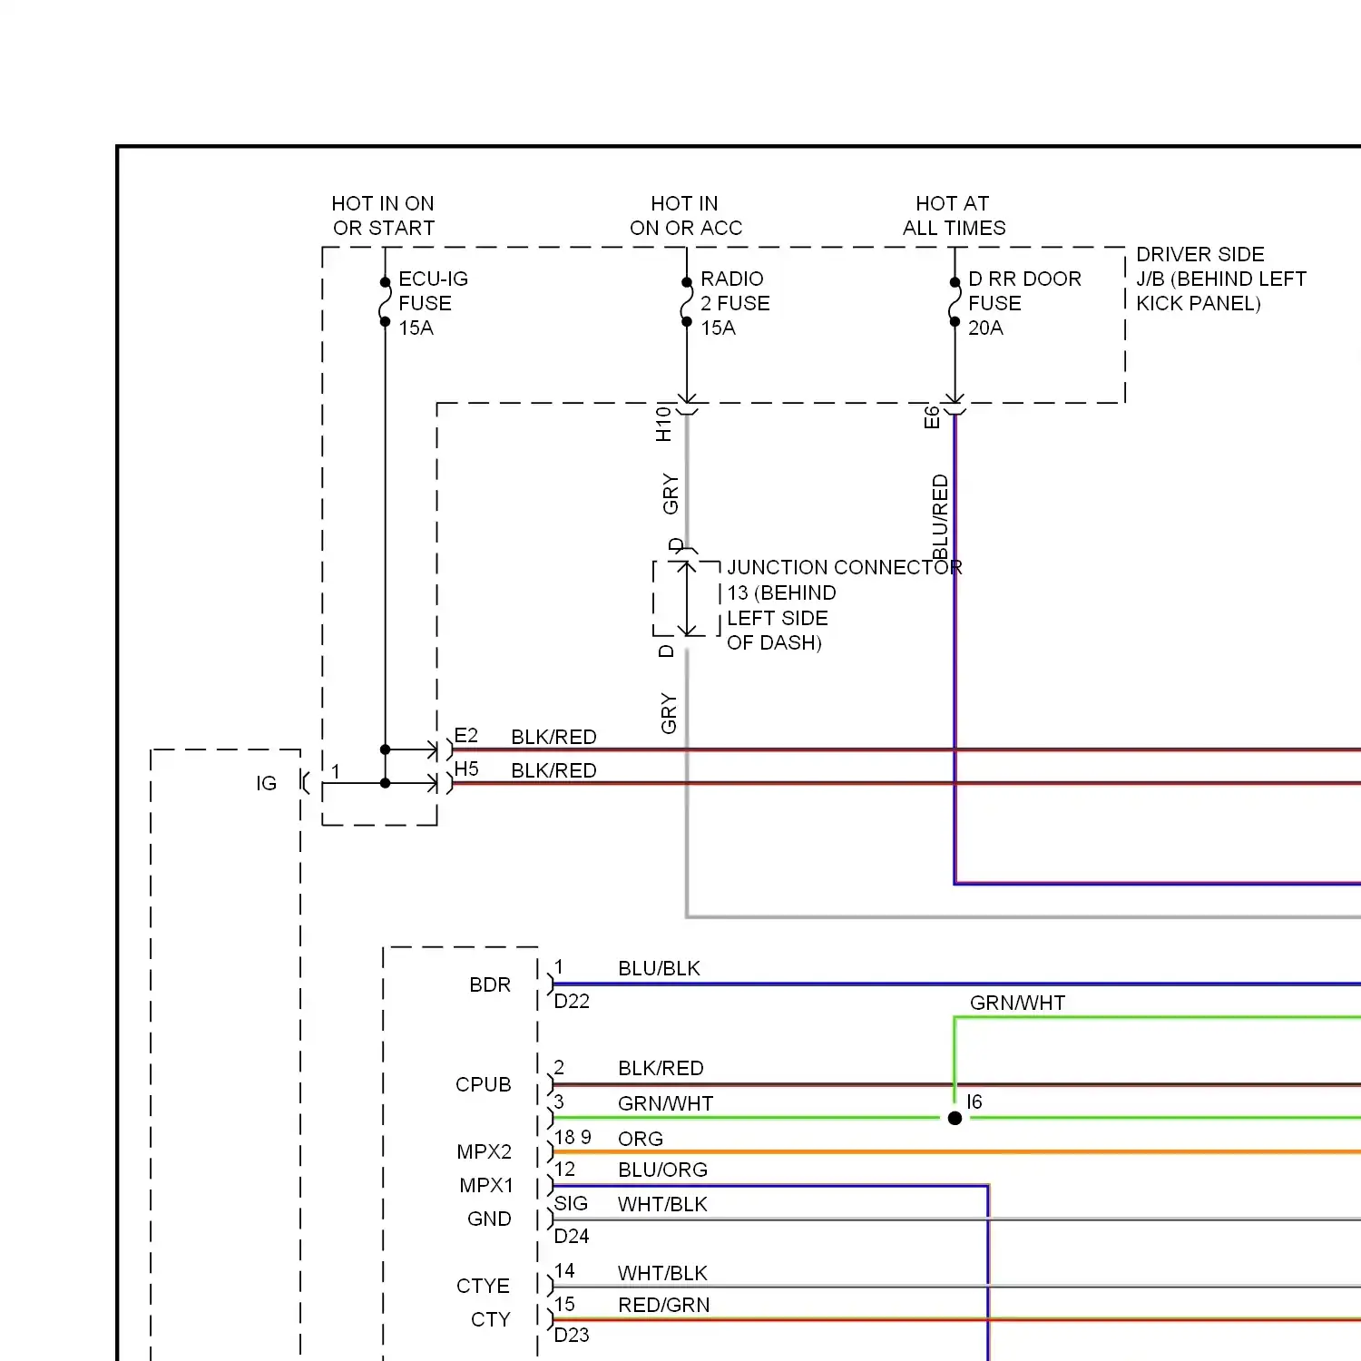Click the SIG pin label
Viewport: 1361px width, 1361px height.
pos(571,1203)
